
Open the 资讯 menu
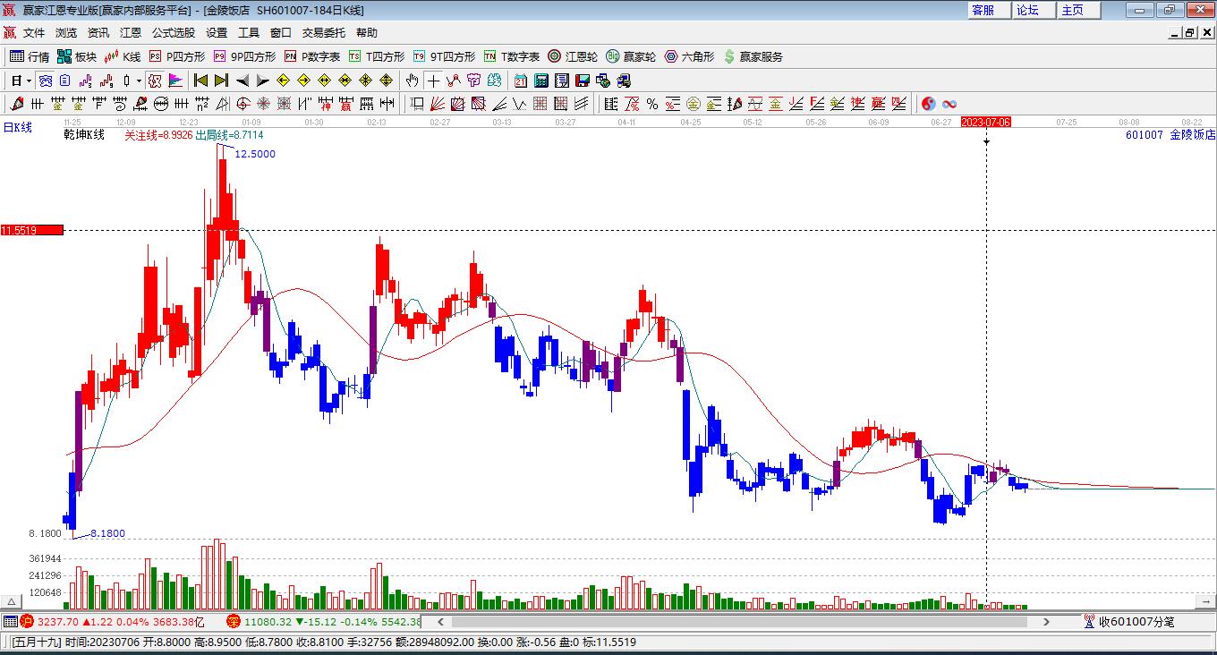coord(98,33)
